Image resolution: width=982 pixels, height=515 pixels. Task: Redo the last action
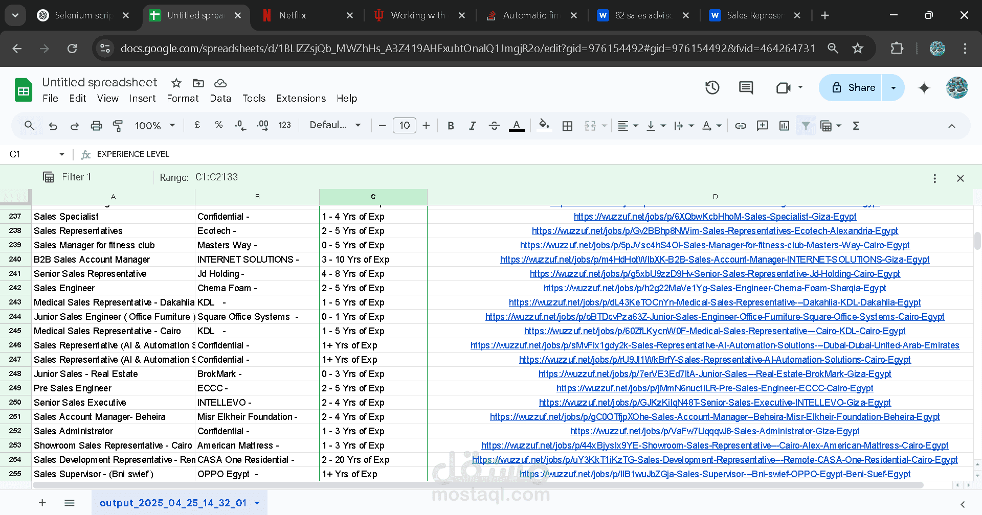coord(75,126)
